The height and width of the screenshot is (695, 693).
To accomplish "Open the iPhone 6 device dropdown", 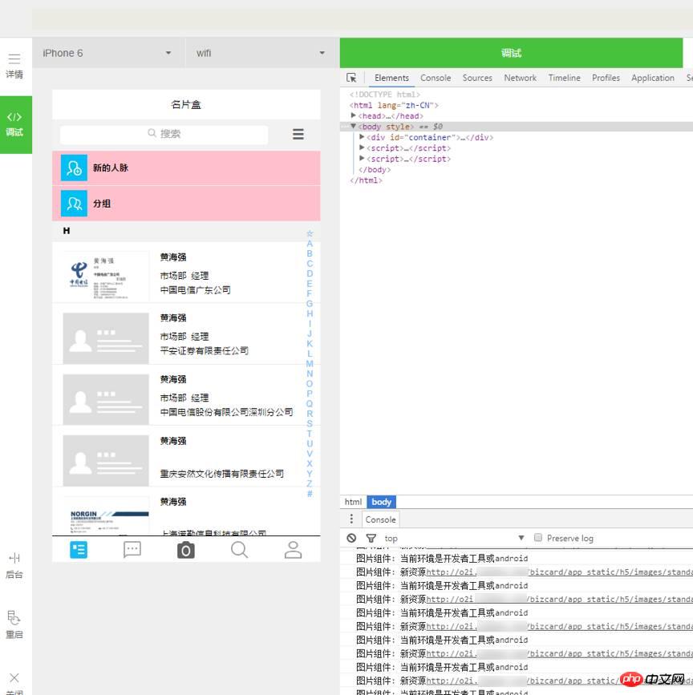I will [x=108, y=53].
